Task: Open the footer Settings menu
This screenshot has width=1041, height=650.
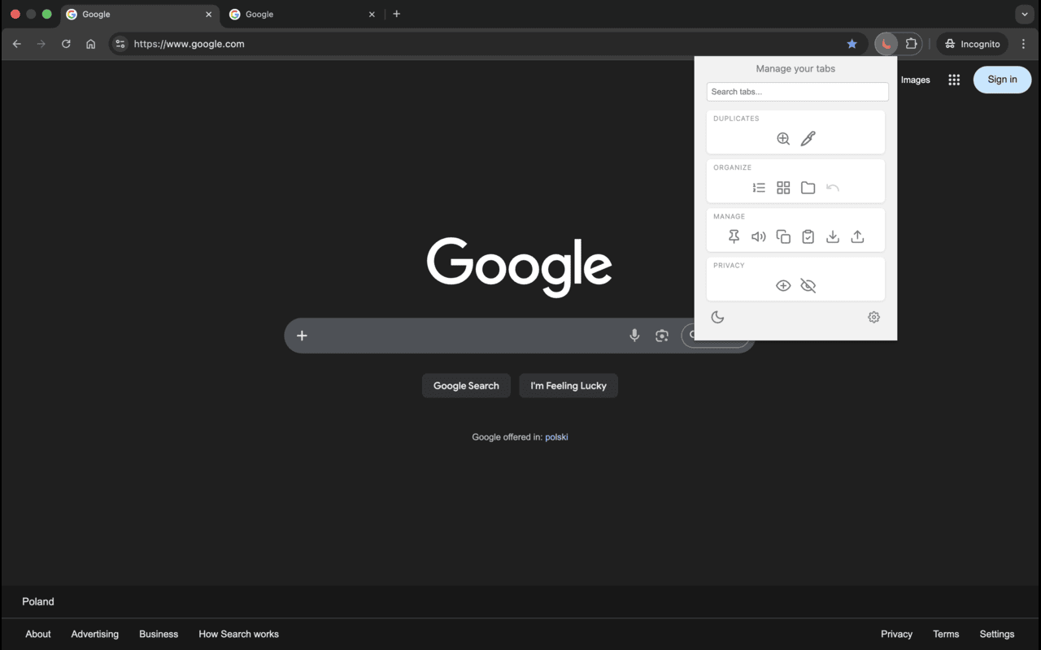Action: pyautogui.click(x=997, y=635)
